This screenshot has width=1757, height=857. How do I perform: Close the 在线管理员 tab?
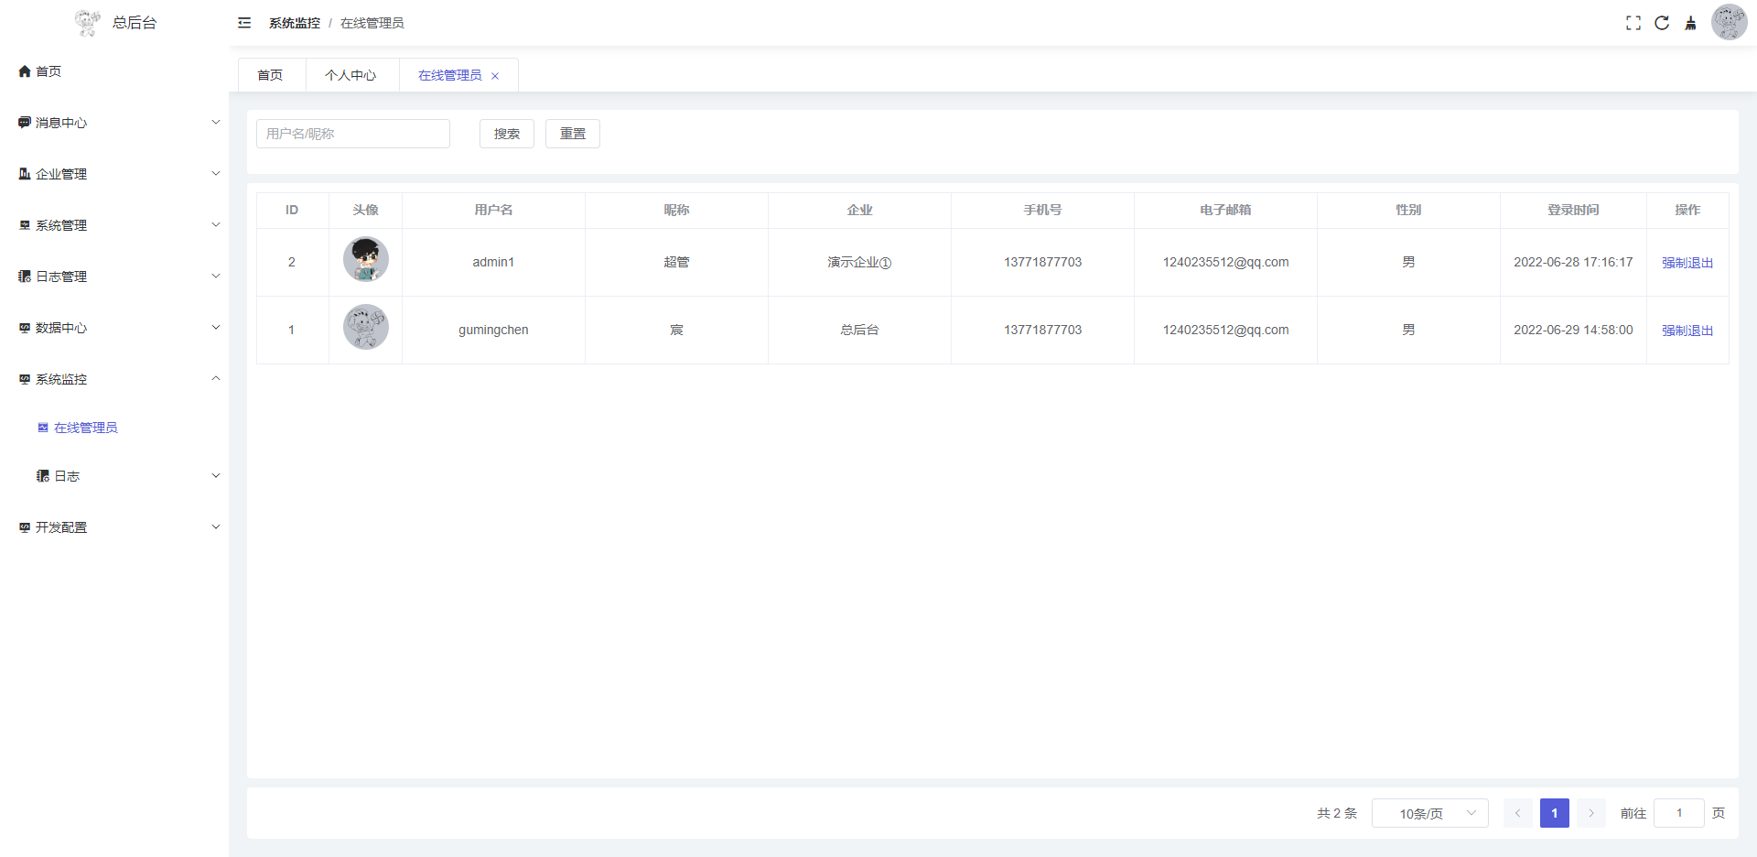495,76
